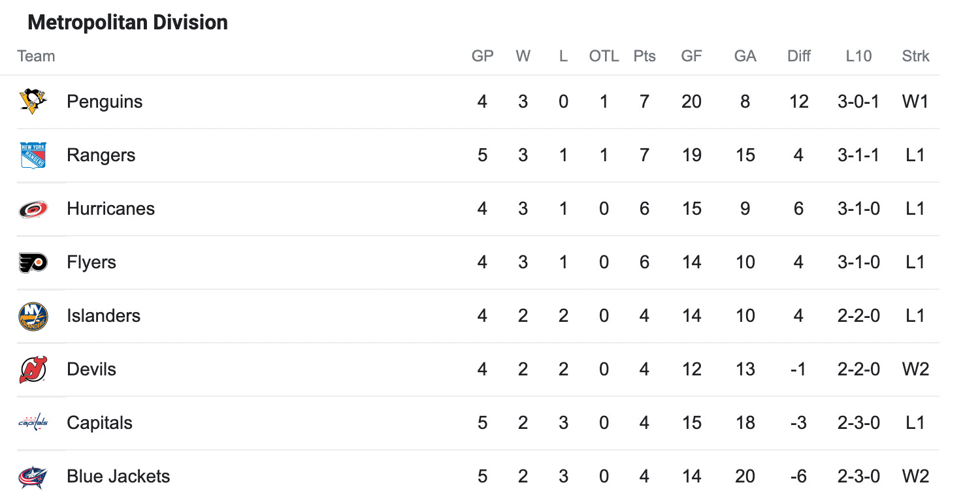
Task: Open the Islanders logo icon
Action: [33, 316]
